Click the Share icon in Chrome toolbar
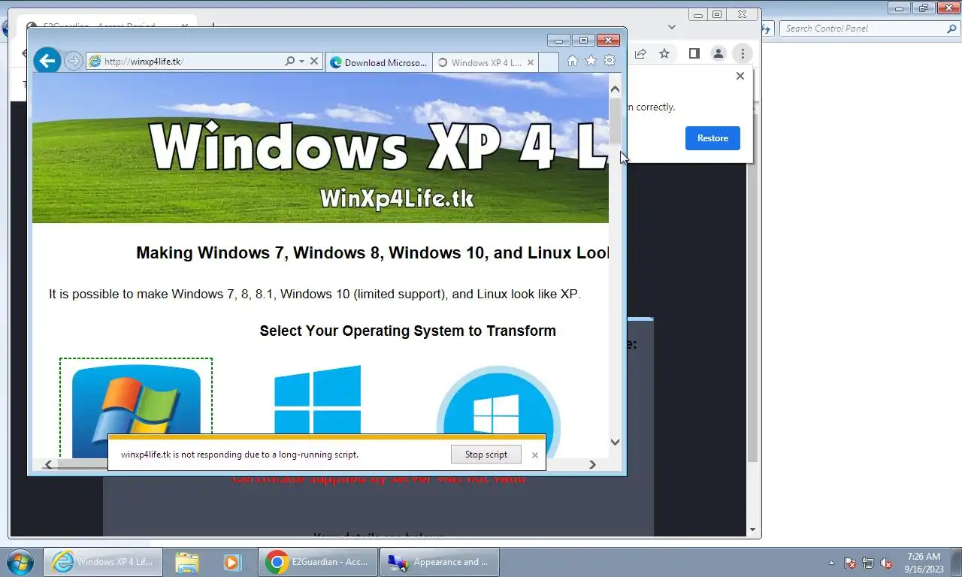Screen dimensions: 962x577 pos(640,53)
